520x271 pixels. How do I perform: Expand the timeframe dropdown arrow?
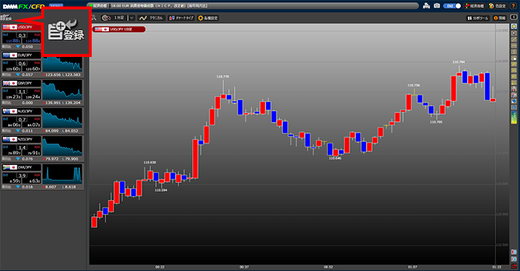131,18
